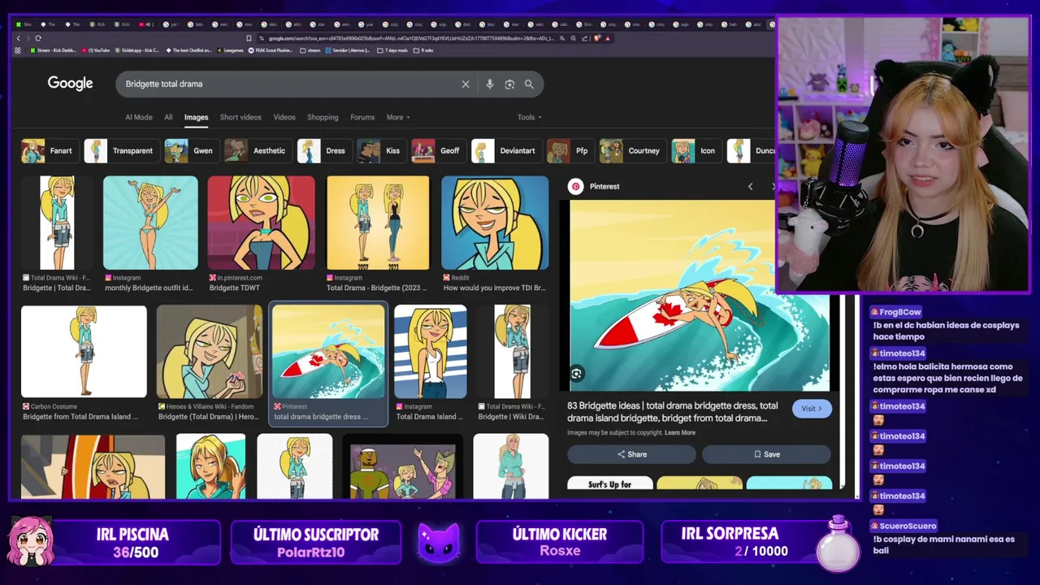Open 'Total Drama - Bridgette (2023' thumbnail
This screenshot has width=1040, height=585.
pyautogui.click(x=378, y=223)
